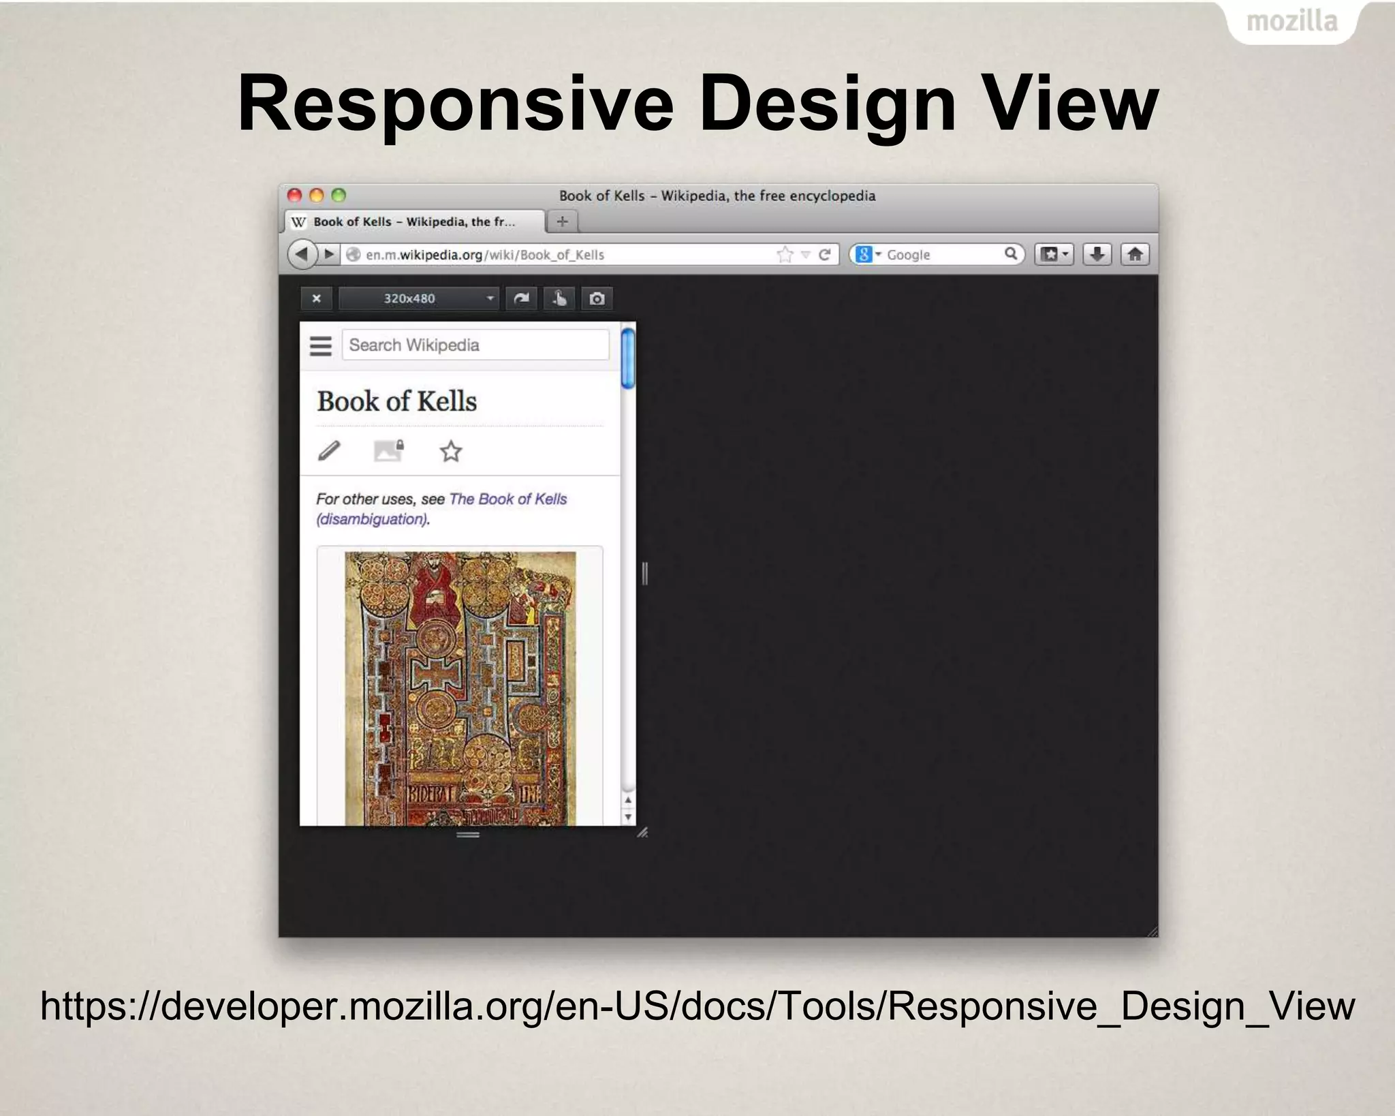Click the blue vertical scrollbar thumb
1395x1116 pixels.
(628, 358)
